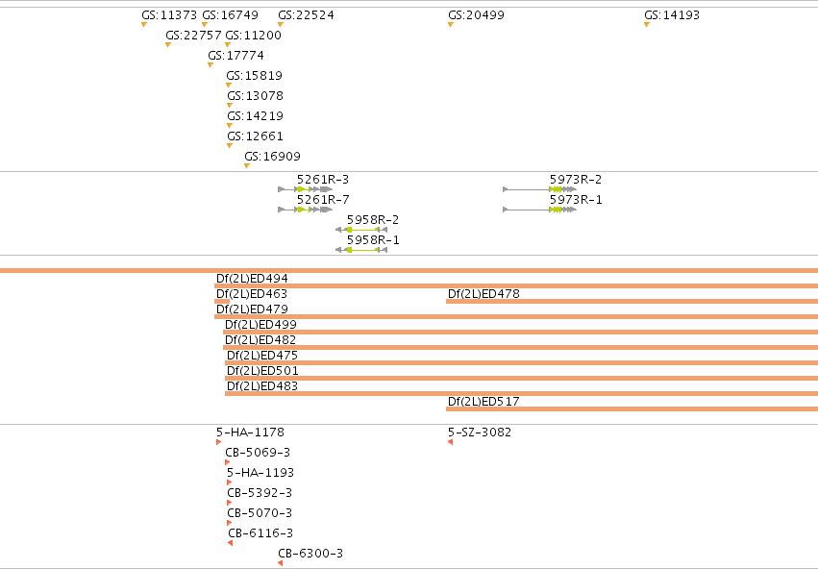This screenshot has width=818, height=569.
Task: Click the CB-5070-3 arrow marker
Action: [229, 523]
